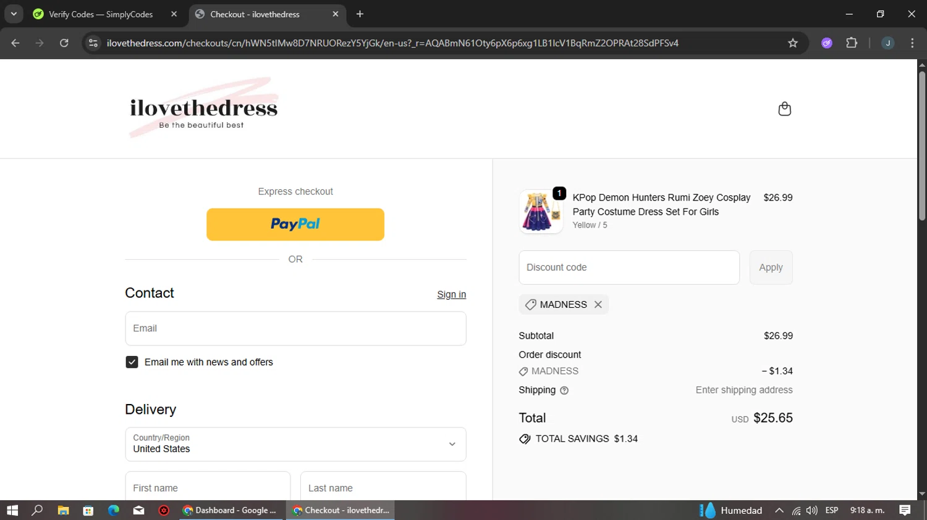Image resolution: width=927 pixels, height=520 pixels.
Task: Focus the Last name field
Action: point(383,486)
